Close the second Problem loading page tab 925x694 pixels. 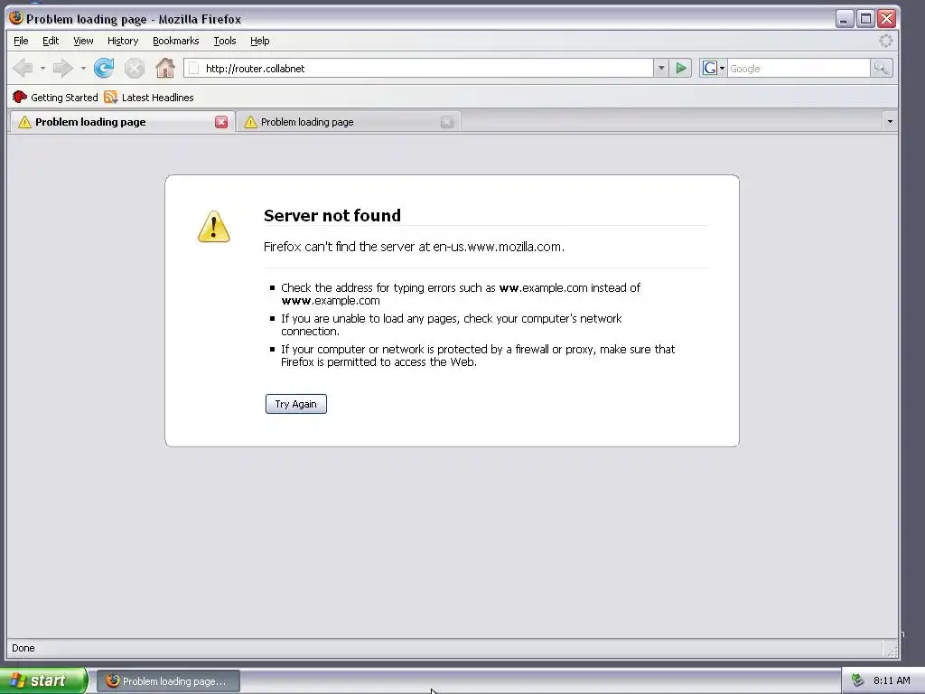coord(447,122)
